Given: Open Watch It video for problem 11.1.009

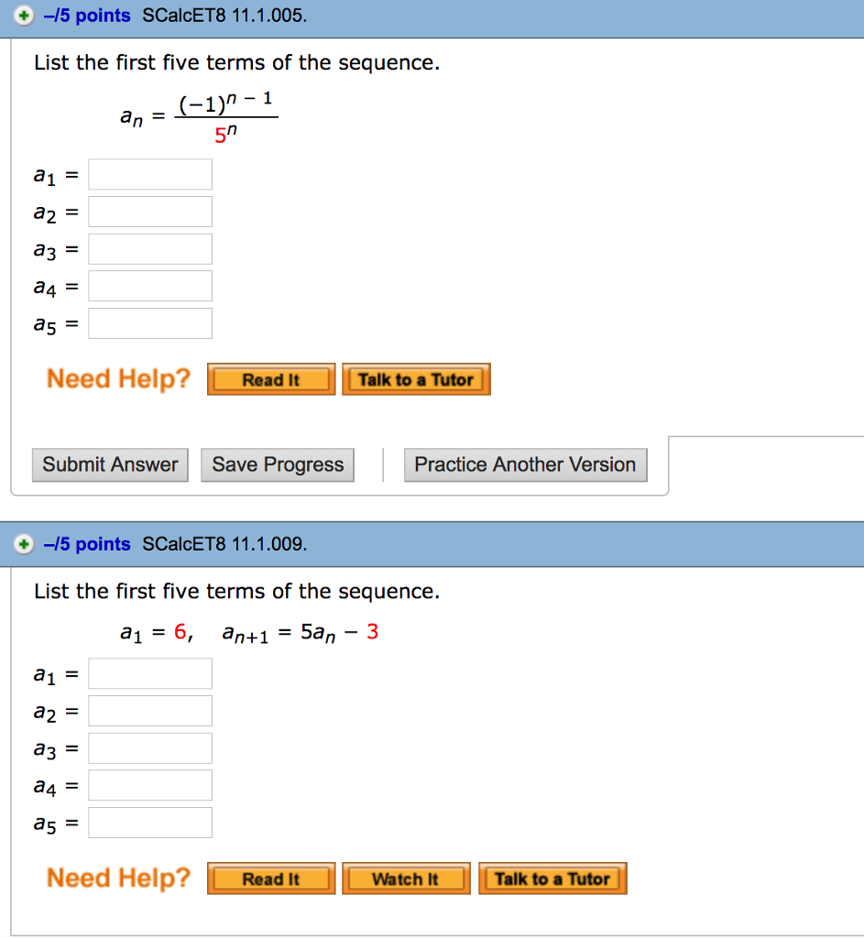Looking at the screenshot, I should [x=406, y=878].
